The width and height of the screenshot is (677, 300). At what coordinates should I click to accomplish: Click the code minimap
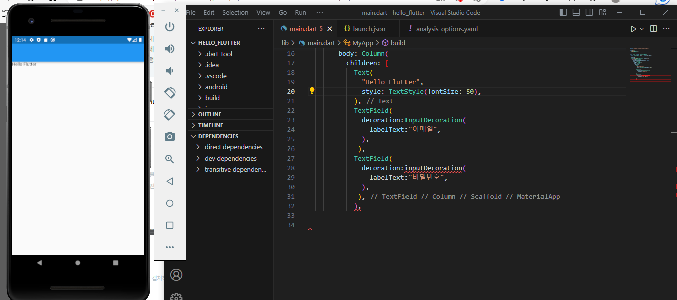[x=650, y=65]
